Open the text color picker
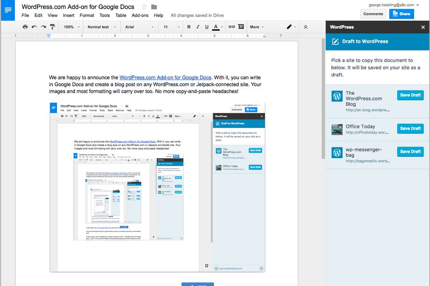The image size is (430, 286). pos(216,27)
